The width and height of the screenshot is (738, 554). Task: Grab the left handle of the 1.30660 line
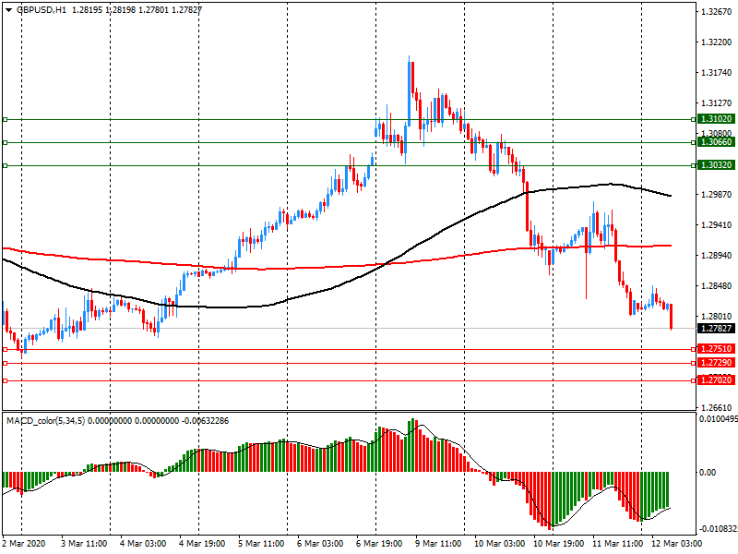[x=6, y=142]
